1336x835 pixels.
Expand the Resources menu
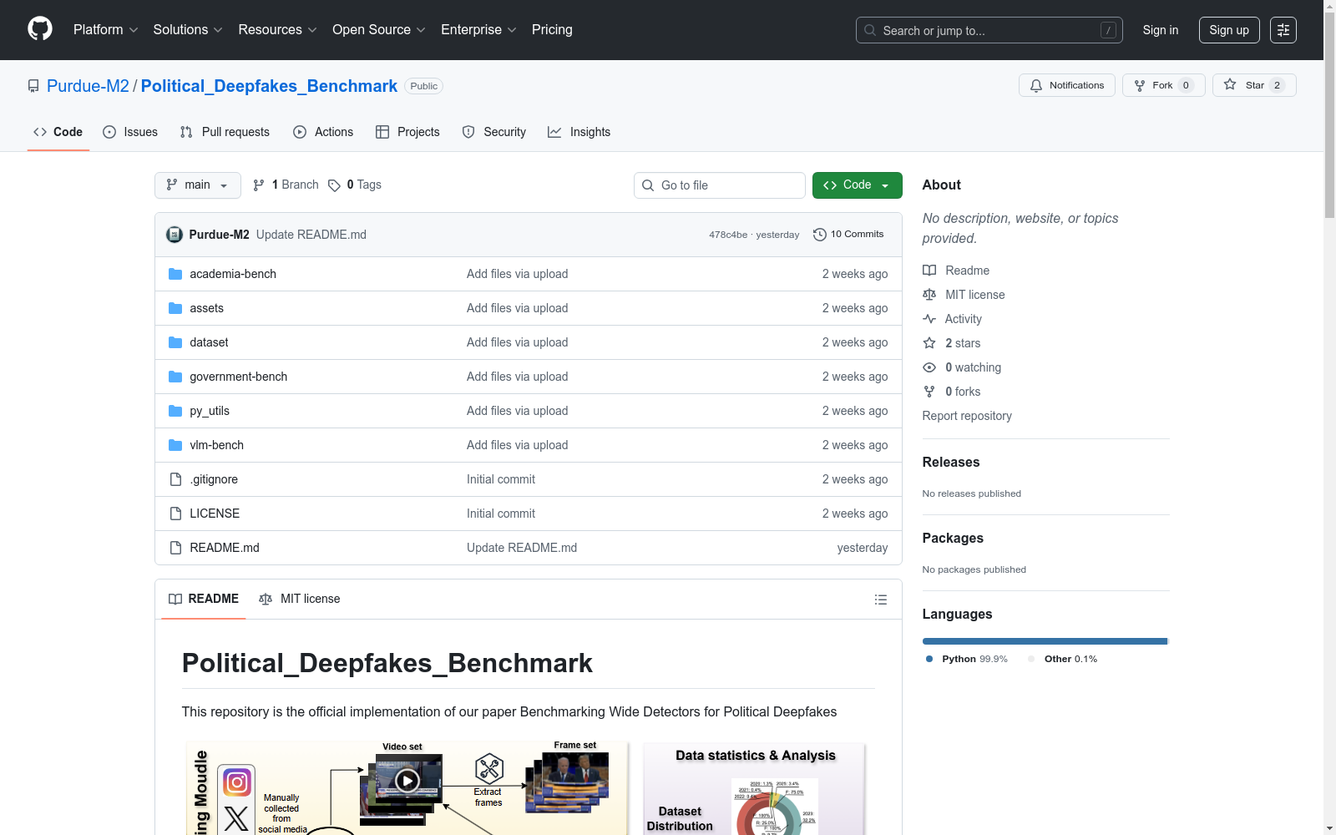(277, 30)
